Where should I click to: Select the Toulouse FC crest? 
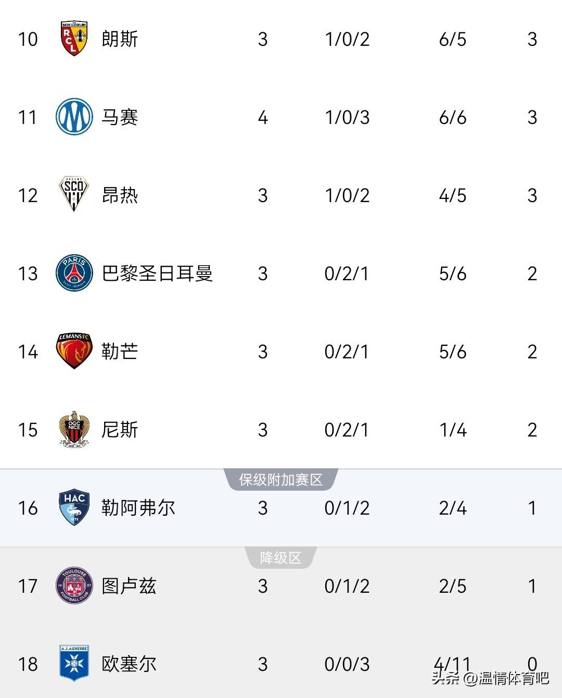74,585
